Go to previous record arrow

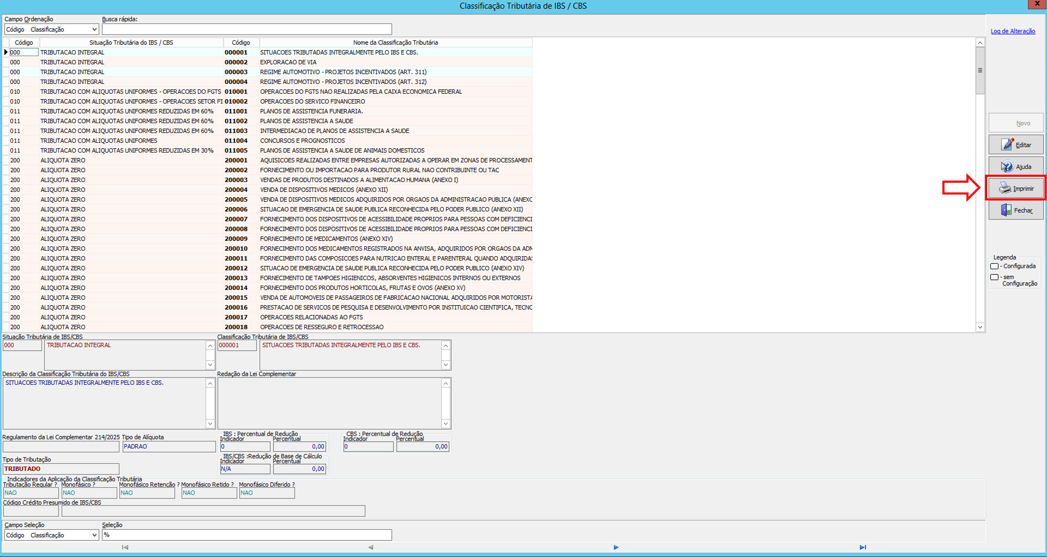point(370,547)
